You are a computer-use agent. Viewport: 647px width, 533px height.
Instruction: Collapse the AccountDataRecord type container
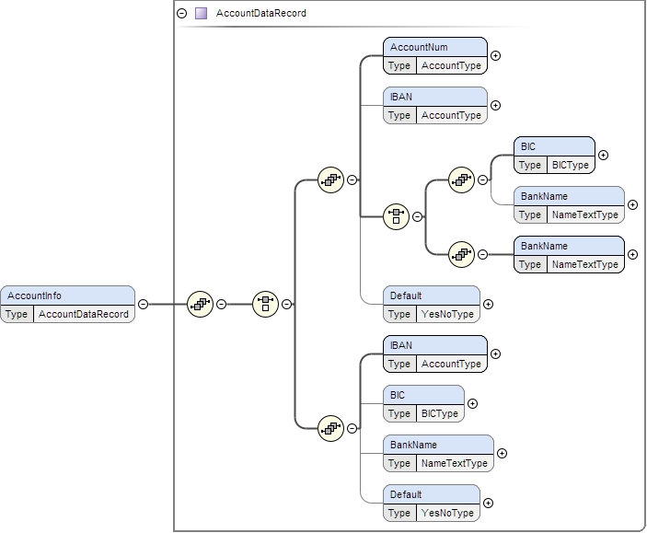(x=181, y=14)
